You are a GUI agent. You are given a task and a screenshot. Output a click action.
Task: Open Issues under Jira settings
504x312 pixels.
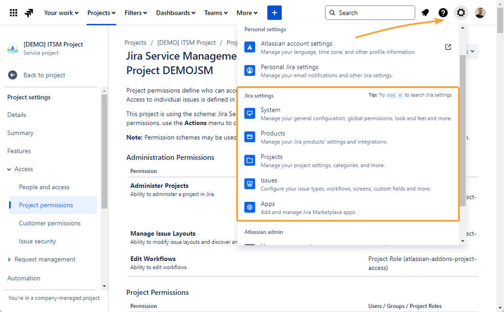pos(348,184)
